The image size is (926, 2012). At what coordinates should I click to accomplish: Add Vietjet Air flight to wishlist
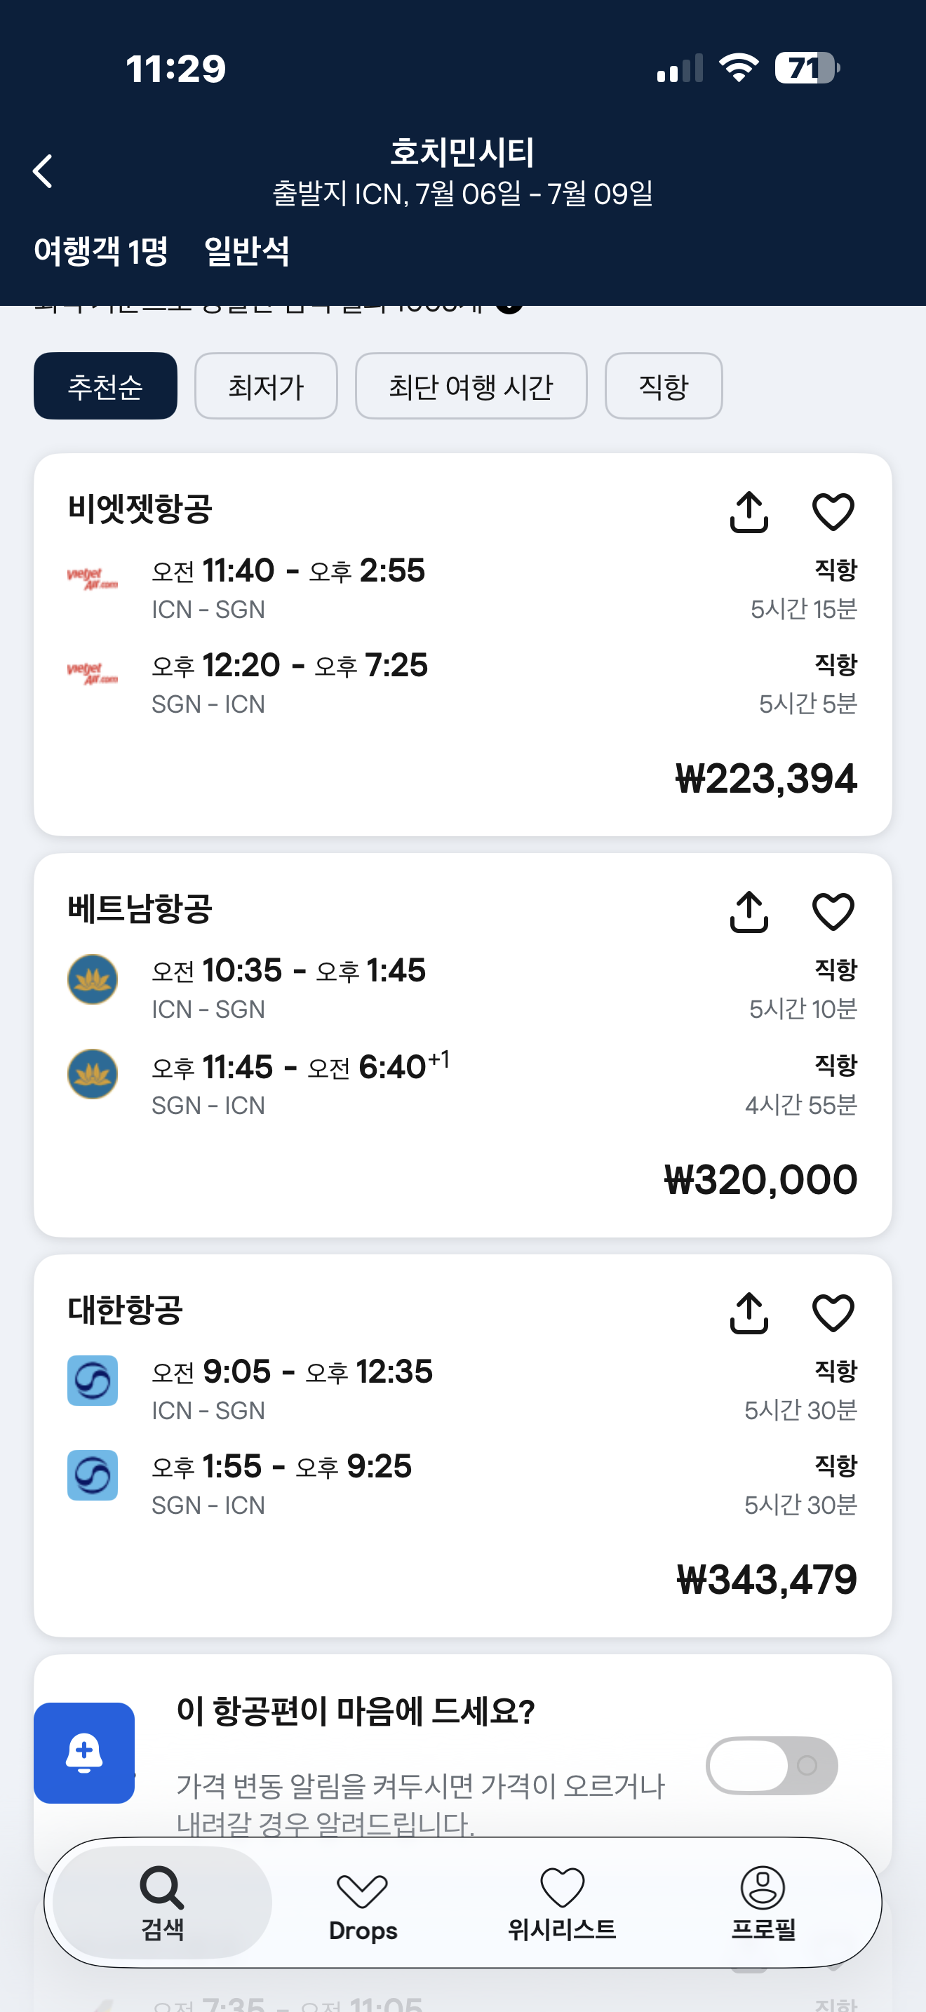tap(833, 512)
